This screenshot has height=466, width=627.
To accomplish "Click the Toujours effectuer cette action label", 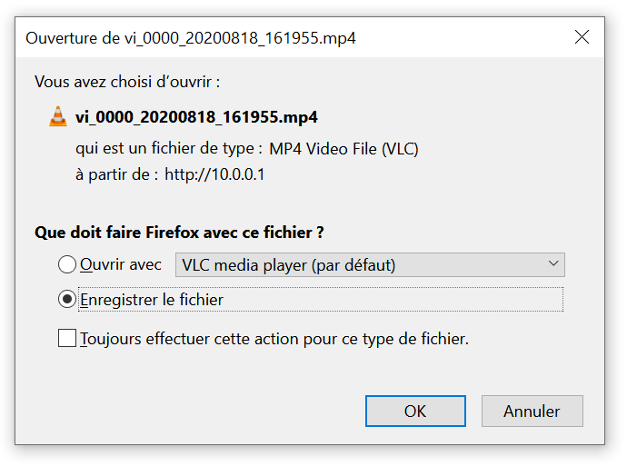I will click(274, 339).
